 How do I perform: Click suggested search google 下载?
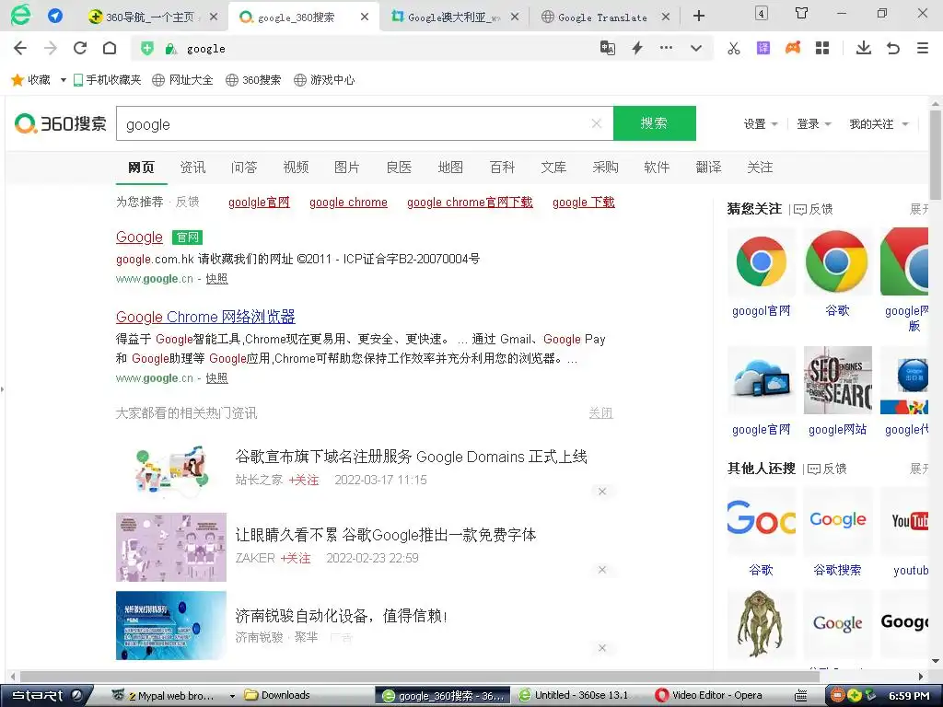tap(583, 202)
